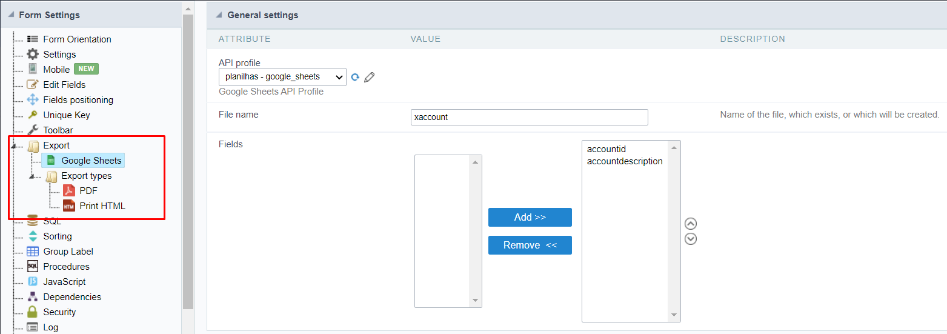This screenshot has height=334, width=947.
Task: Collapse the Form Settings panel
Action: [12, 15]
